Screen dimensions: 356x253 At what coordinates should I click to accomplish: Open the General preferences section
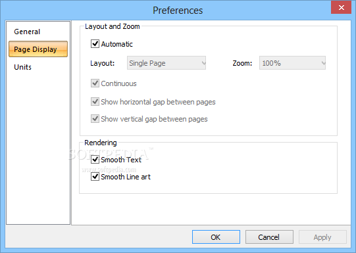tap(27, 32)
